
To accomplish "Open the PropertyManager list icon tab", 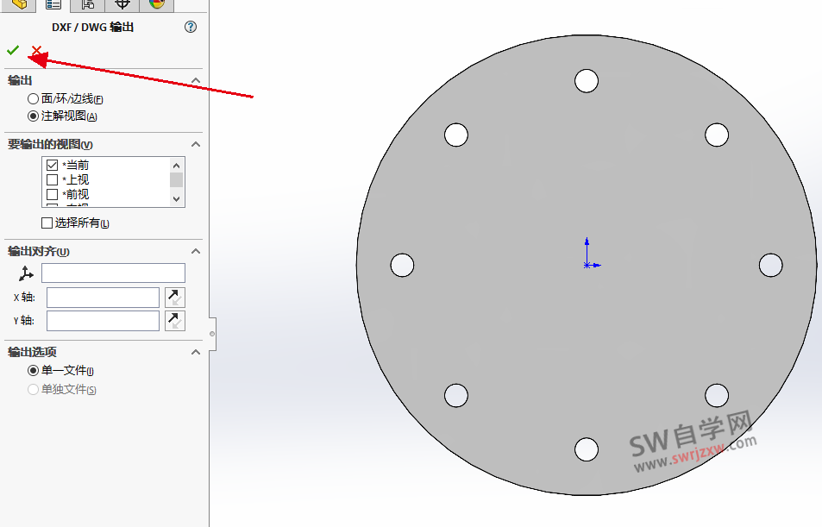I will 52,6.
